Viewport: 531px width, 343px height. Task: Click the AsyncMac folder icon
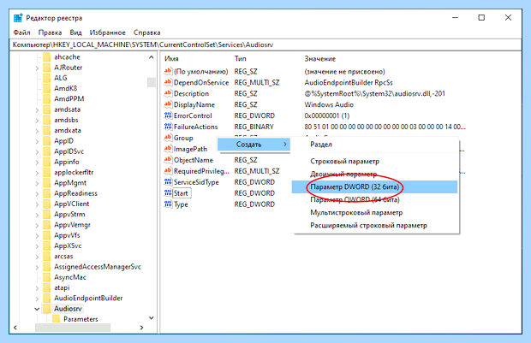pos(47,277)
